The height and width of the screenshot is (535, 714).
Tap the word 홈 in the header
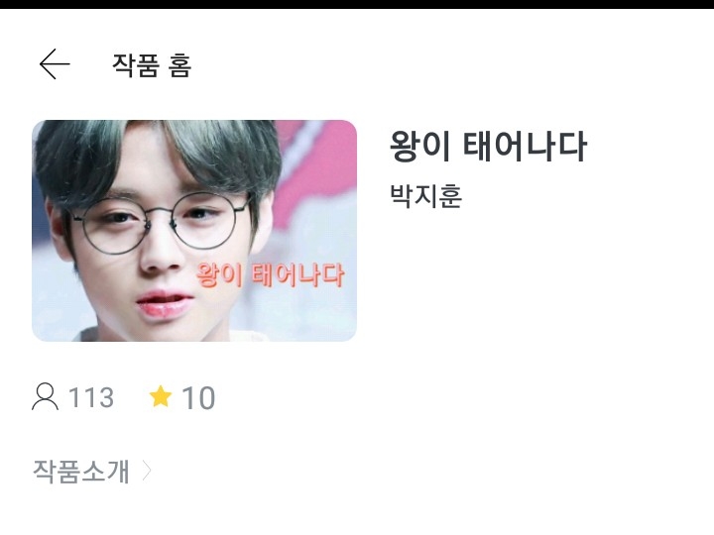coord(179,65)
